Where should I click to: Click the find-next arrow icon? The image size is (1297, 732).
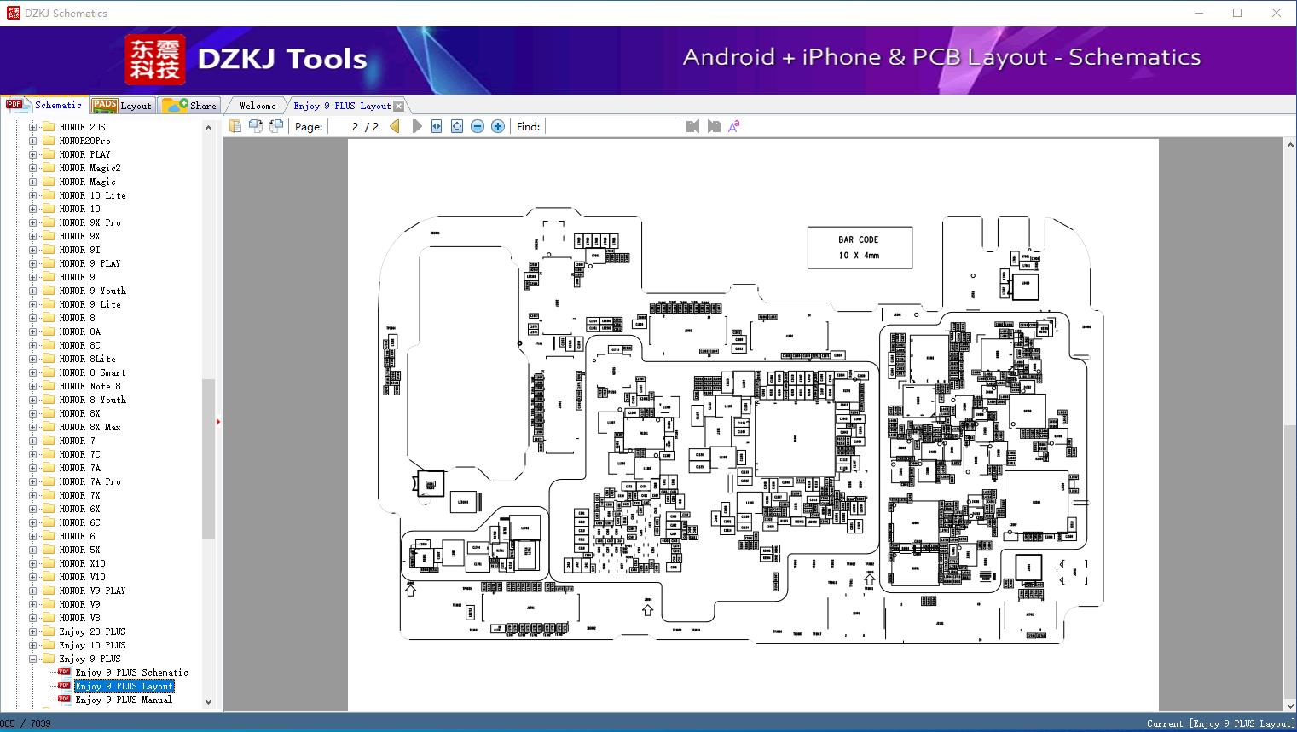click(714, 125)
